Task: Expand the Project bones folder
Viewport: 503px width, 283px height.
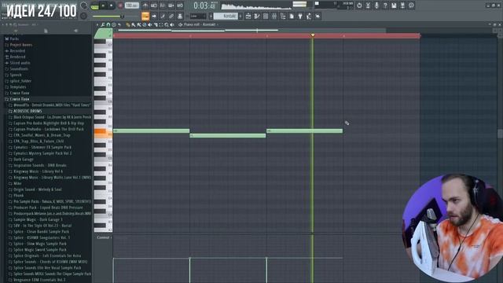Action: tap(19, 45)
